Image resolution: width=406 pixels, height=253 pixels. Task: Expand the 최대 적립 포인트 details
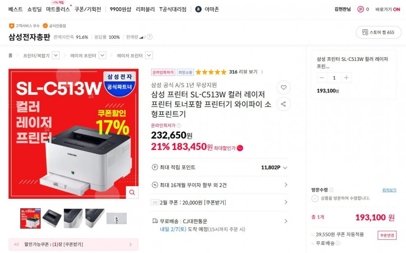(x=285, y=168)
